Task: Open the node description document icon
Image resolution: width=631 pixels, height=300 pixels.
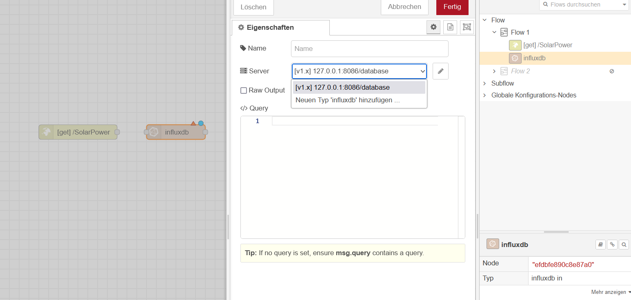Action: 450,27
